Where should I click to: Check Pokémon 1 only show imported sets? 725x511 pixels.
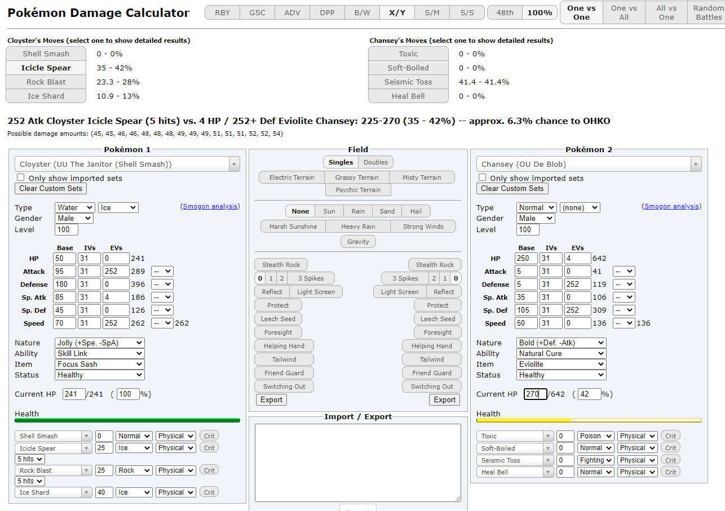[x=21, y=177]
